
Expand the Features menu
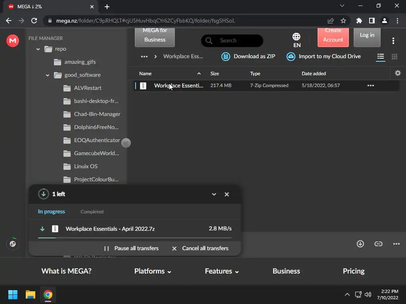(x=222, y=271)
